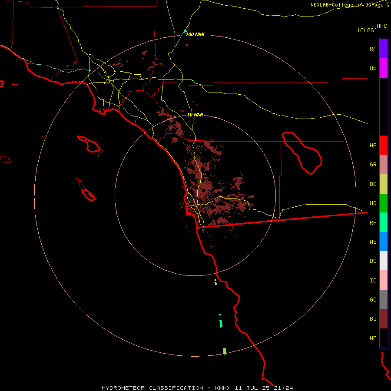Viewport: 391px width, 391px height.
Task: Click the BD legend label
Action: pyautogui.click(x=373, y=184)
